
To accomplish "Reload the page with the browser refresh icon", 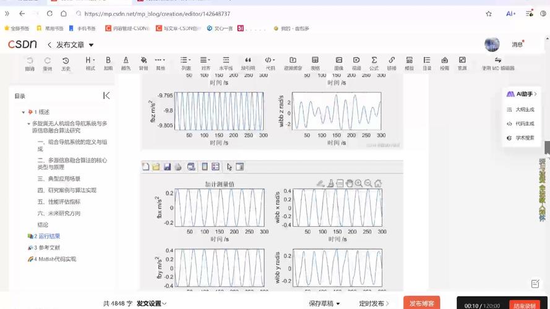I will (x=49, y=14).
